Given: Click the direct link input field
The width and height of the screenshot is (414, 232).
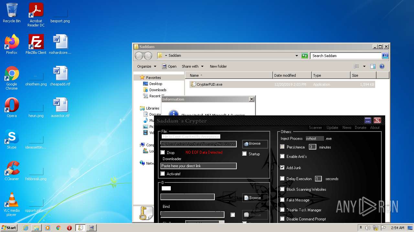Looking at the screenshot, I should (199, 166).
